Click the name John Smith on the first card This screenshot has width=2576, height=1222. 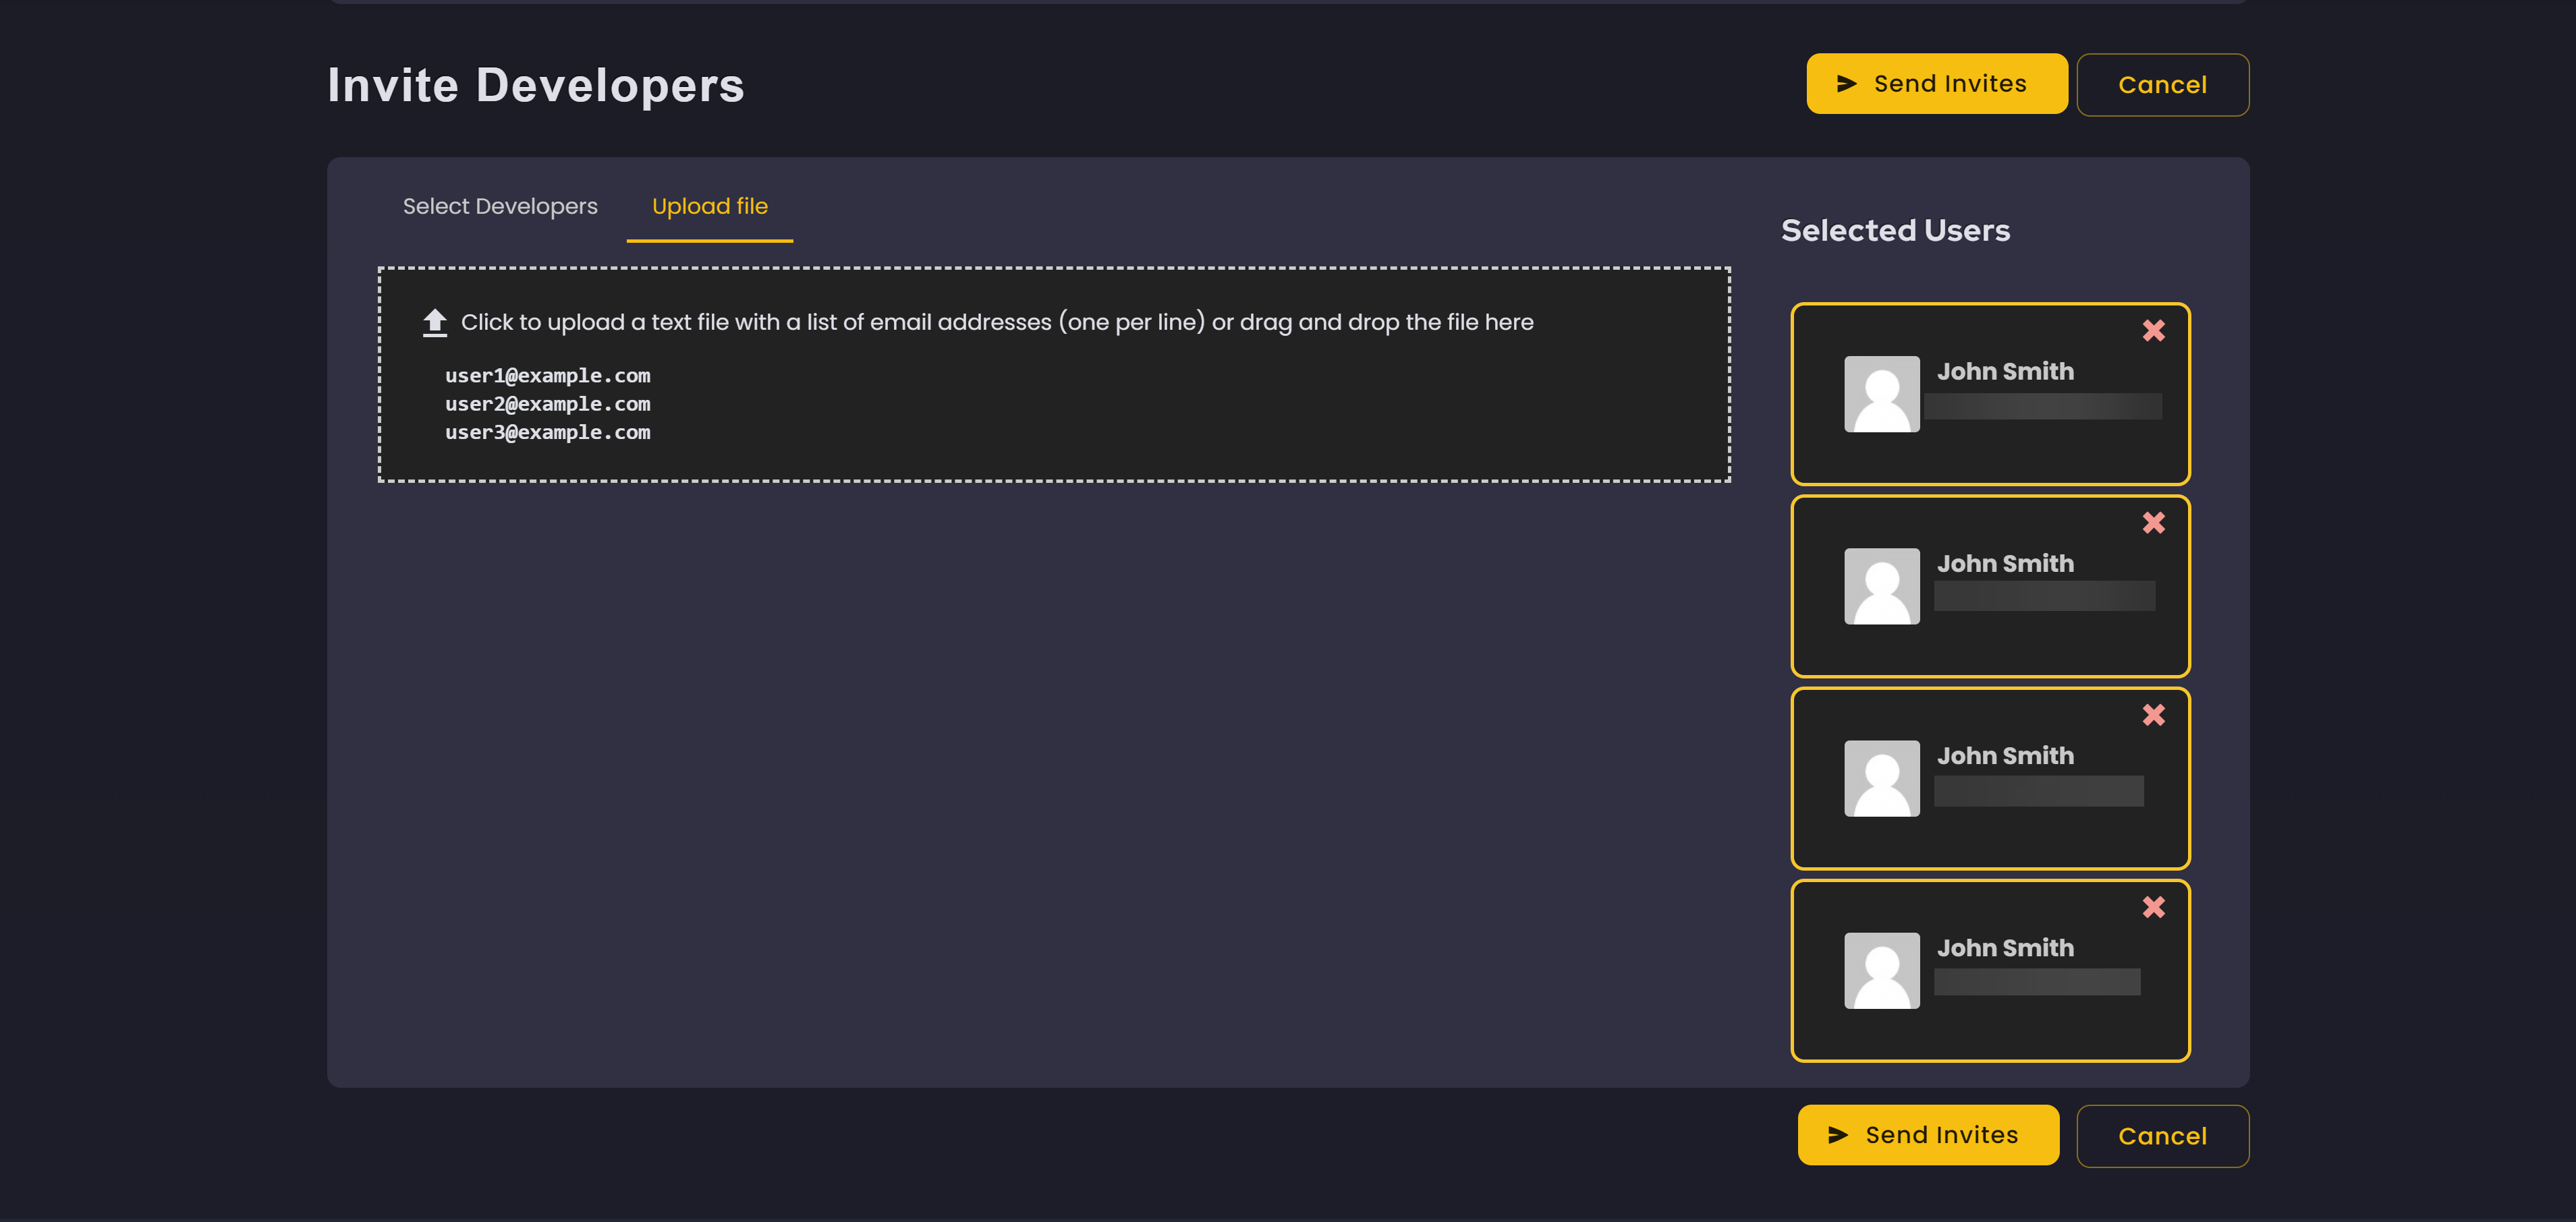[x=2005, y=371]
